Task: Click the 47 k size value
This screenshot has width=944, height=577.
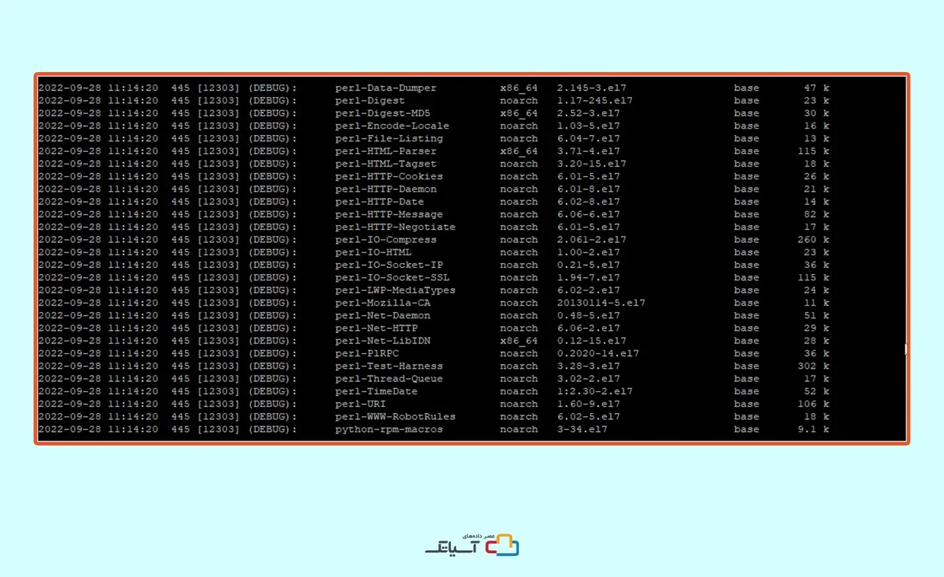Action: pyautogui.click(x=816, y=88)
